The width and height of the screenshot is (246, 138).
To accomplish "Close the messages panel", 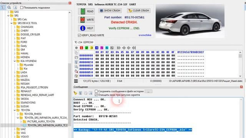I will (241, 87).
